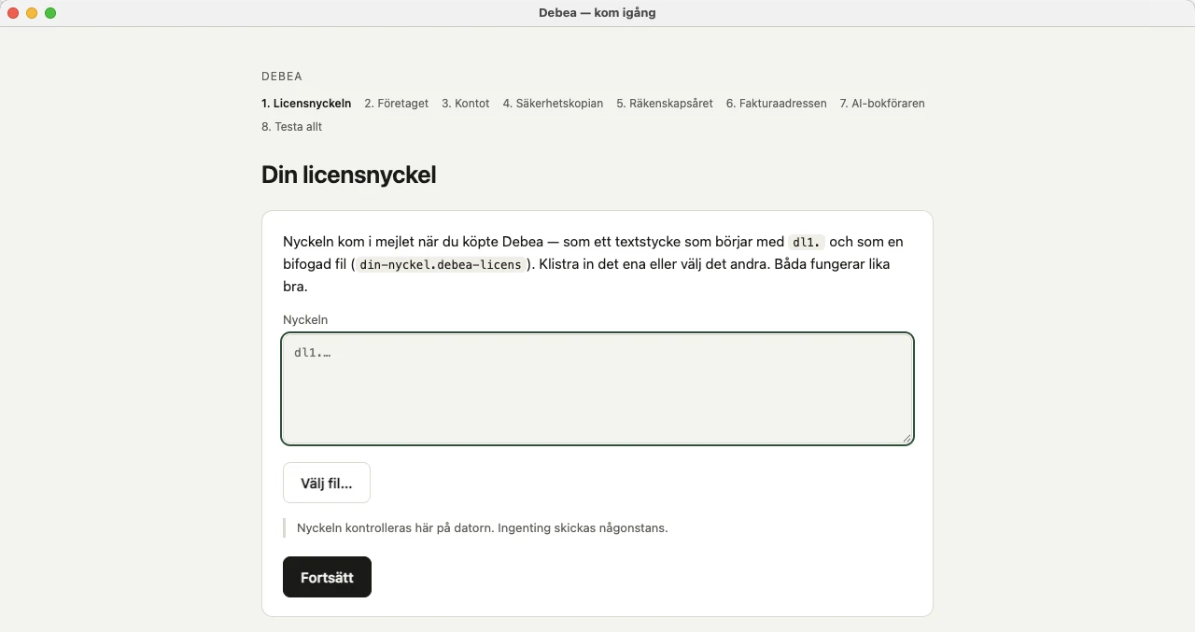Close the window with the red button
This screenshot has width=1195, height=632.
pyautogui.click(x=13, y=13)
